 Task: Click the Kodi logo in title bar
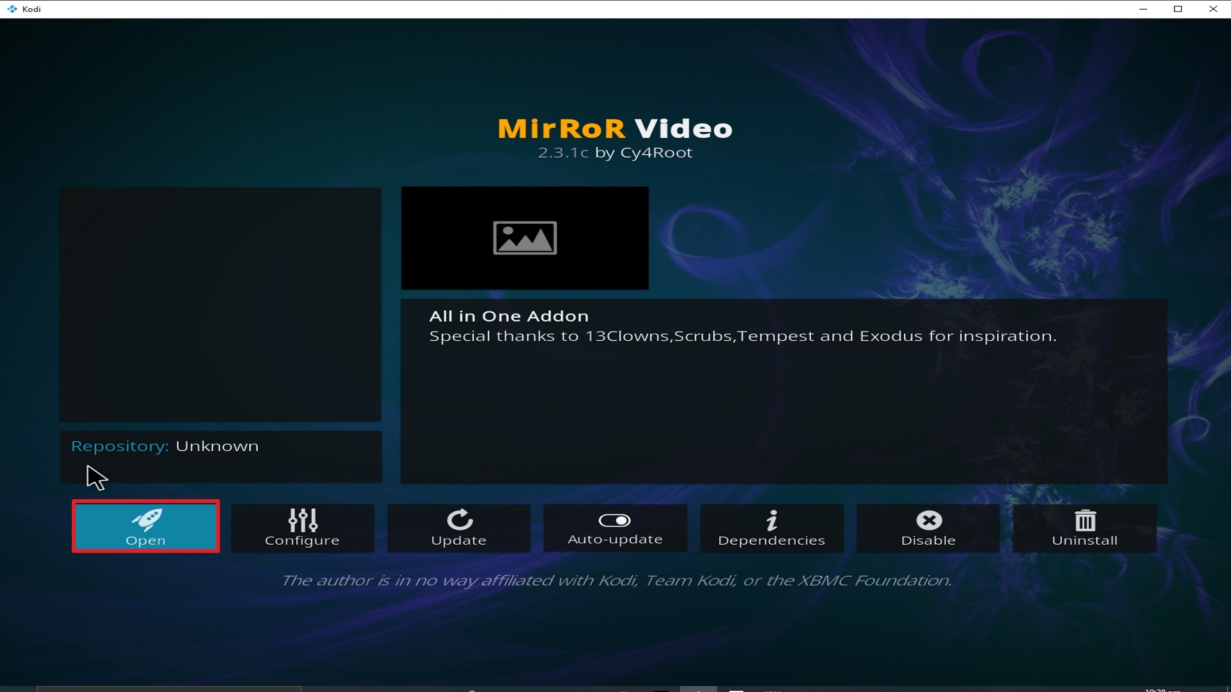[12, 9]
